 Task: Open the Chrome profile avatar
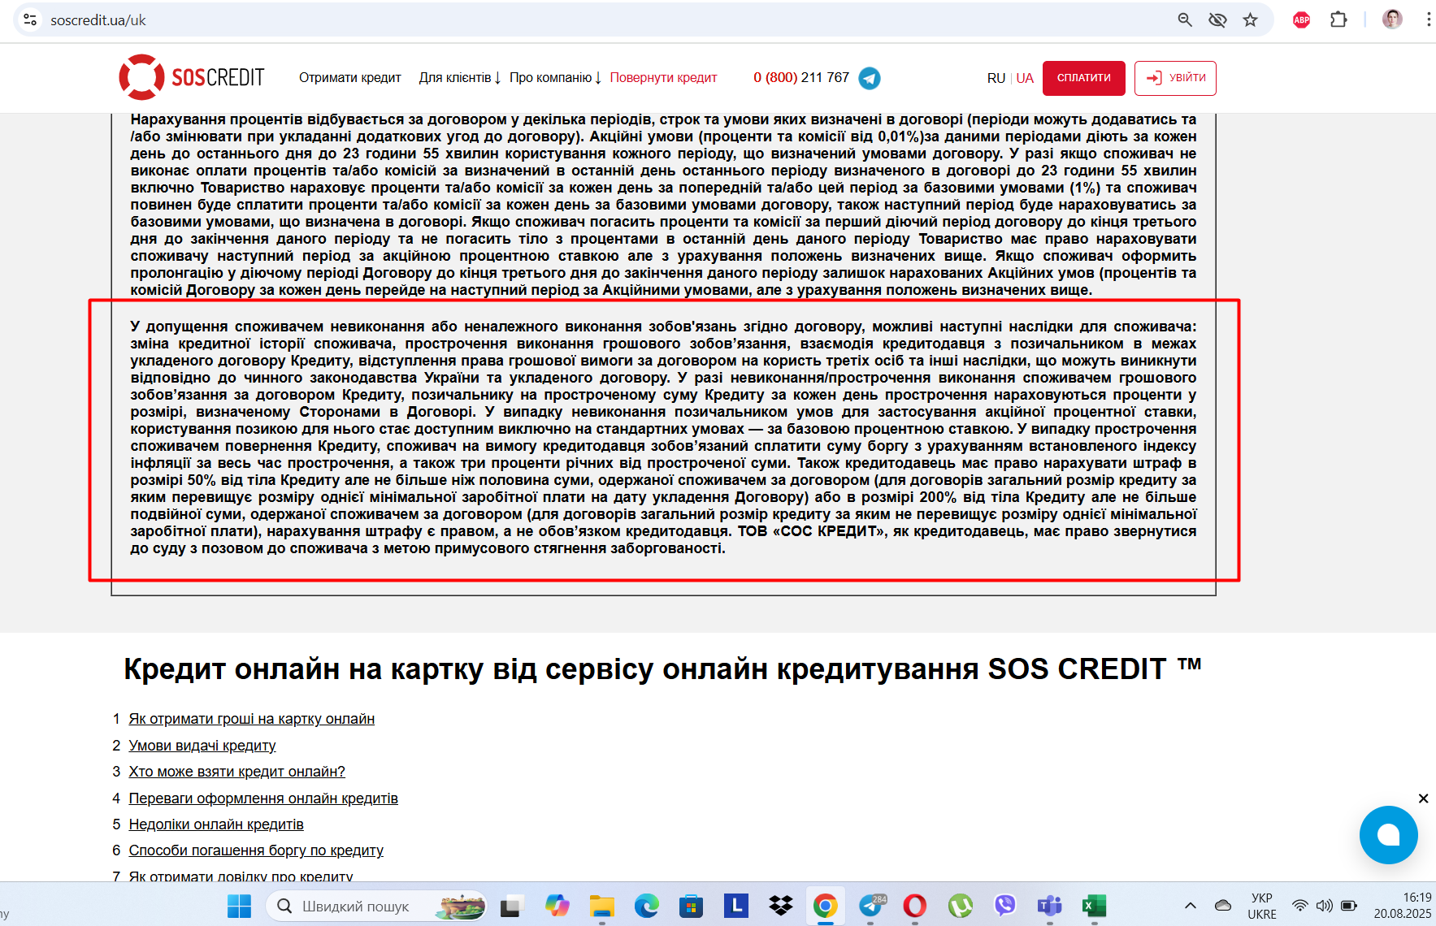click(x=1392, y=19)
